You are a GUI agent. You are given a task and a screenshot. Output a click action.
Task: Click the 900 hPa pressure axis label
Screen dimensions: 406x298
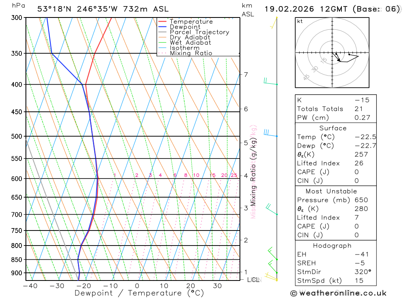[x=17, y=273]
